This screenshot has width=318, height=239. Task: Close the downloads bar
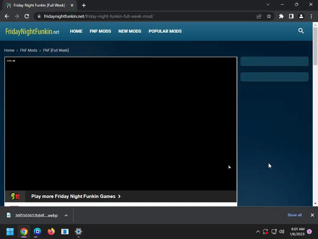point(312,215)
